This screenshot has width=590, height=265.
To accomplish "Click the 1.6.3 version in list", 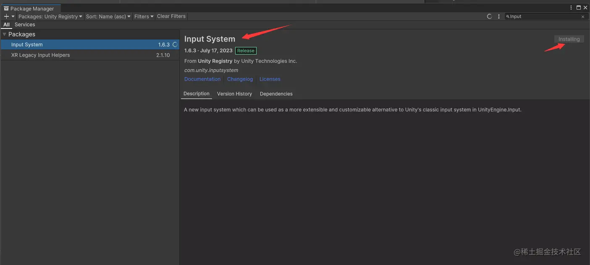I will coord(164,44).
